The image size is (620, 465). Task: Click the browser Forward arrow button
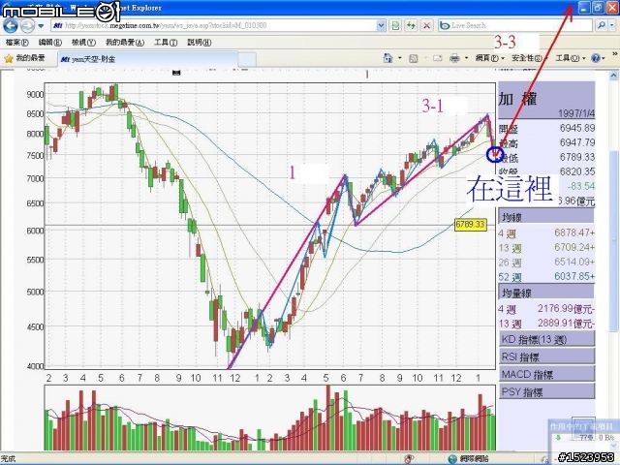[x=27, y=26]
